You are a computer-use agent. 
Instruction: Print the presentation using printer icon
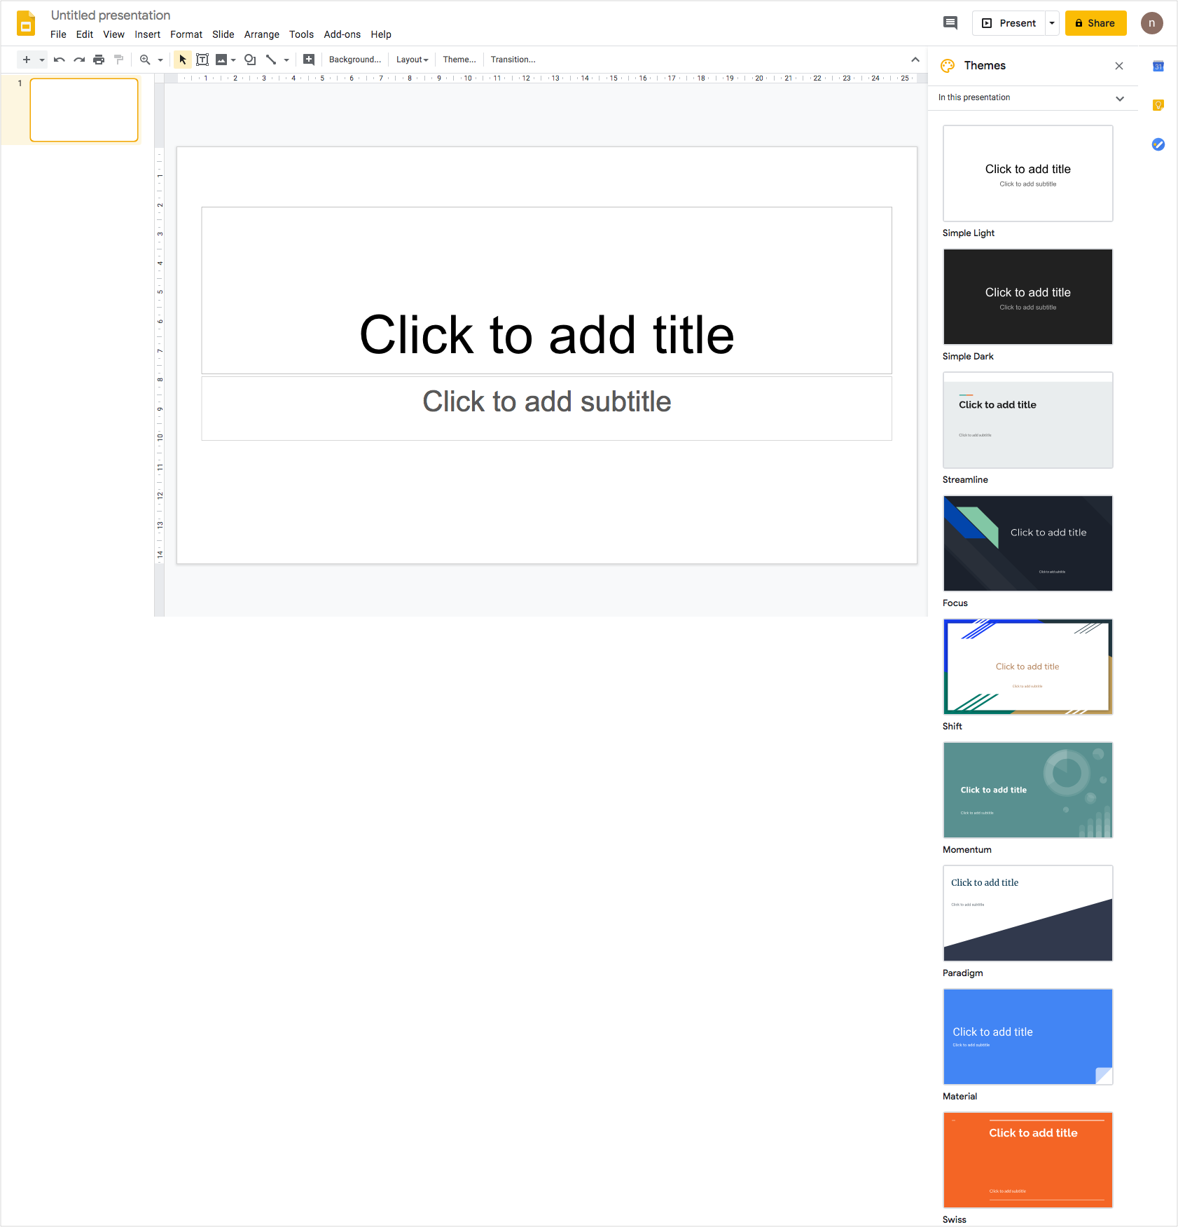click(99, 60)
